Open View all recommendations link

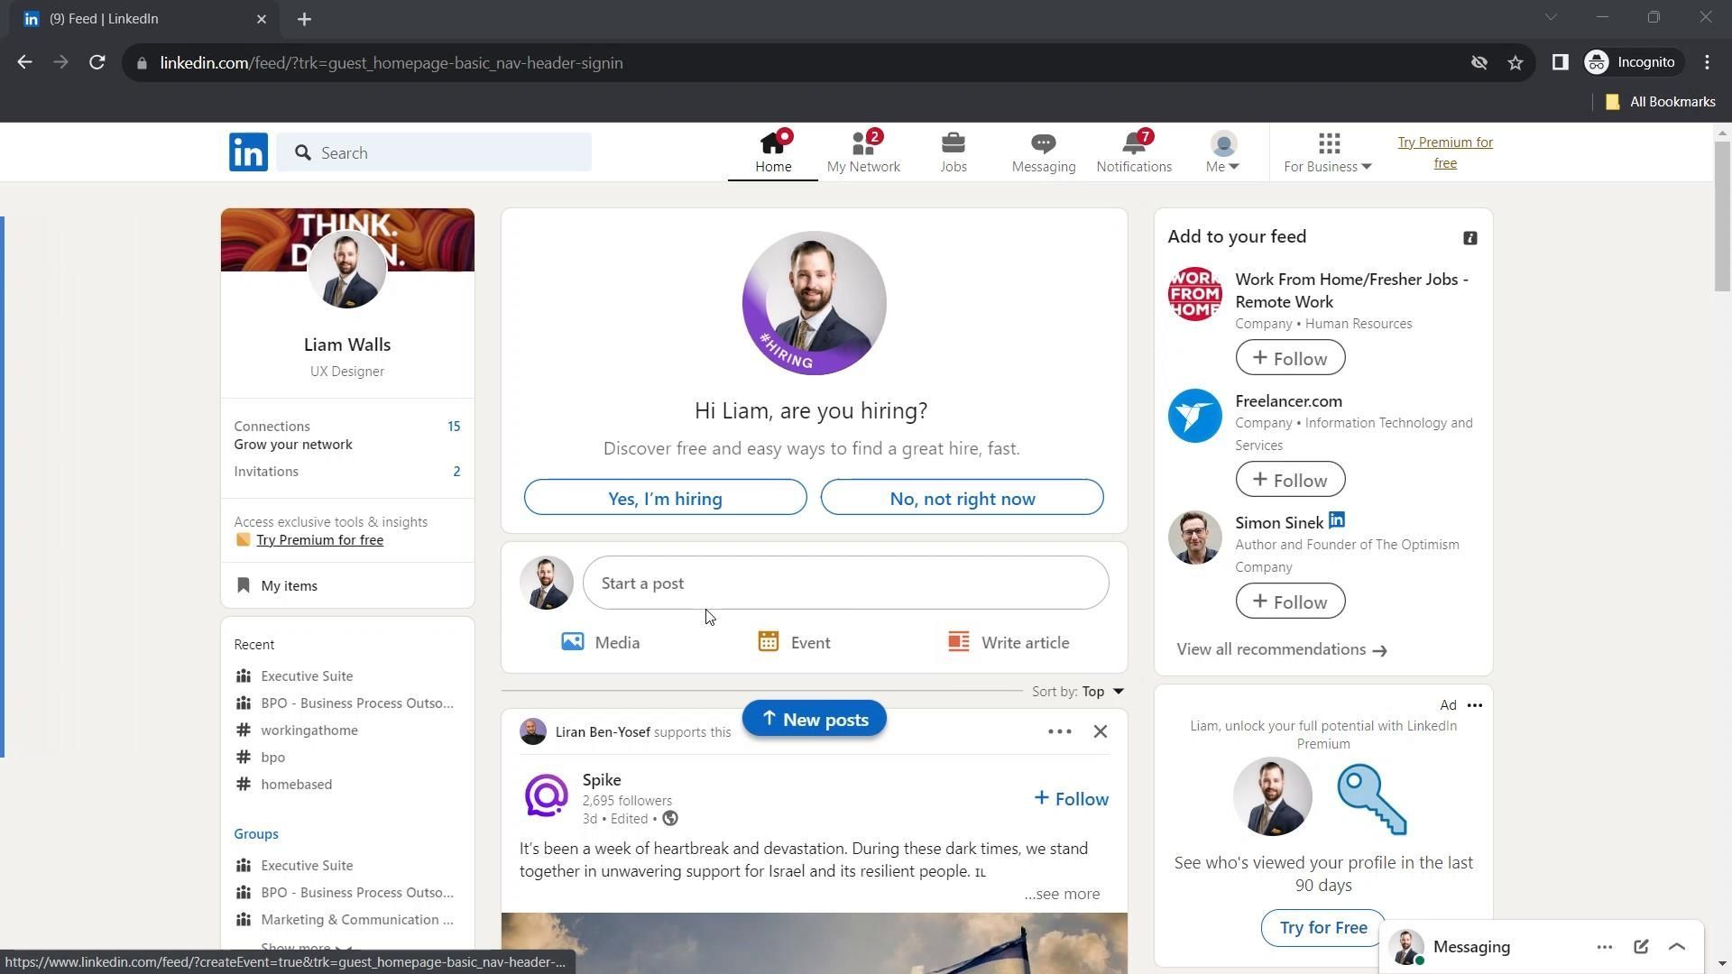click(x=1280, y=649)
